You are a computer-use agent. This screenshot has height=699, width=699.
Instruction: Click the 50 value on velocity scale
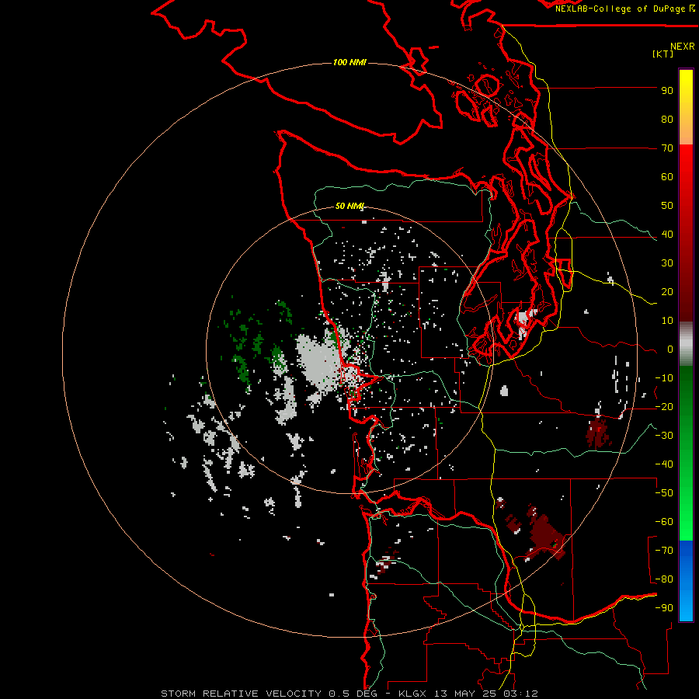[x=667, y=206]
